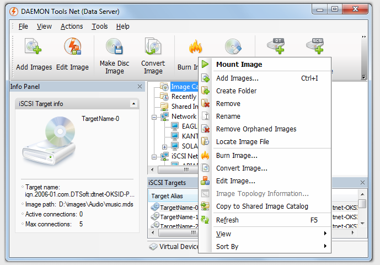
Task: Click the Locate Image File icon
Action: (x=205, y=141)
